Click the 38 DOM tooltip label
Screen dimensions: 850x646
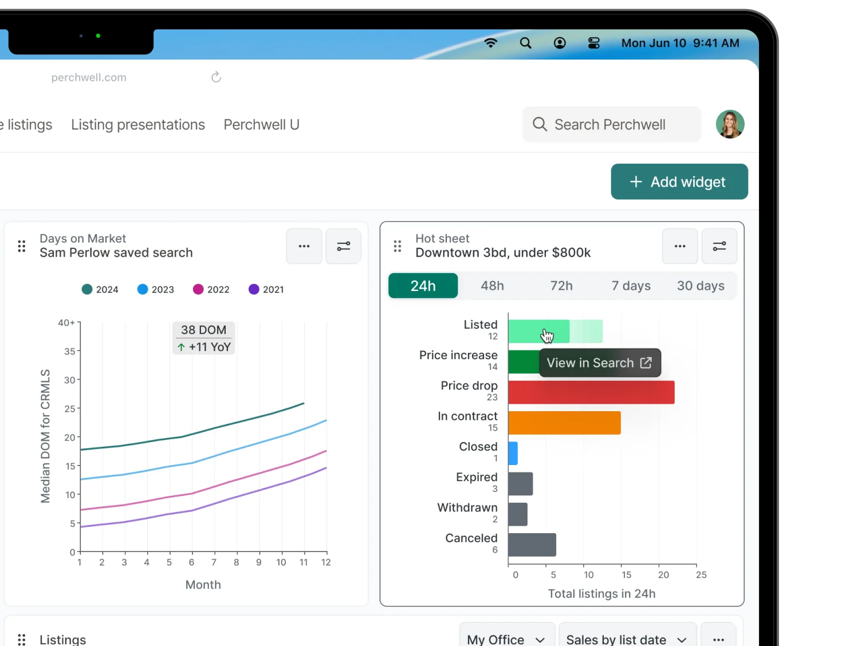click(x=204, y=330)
